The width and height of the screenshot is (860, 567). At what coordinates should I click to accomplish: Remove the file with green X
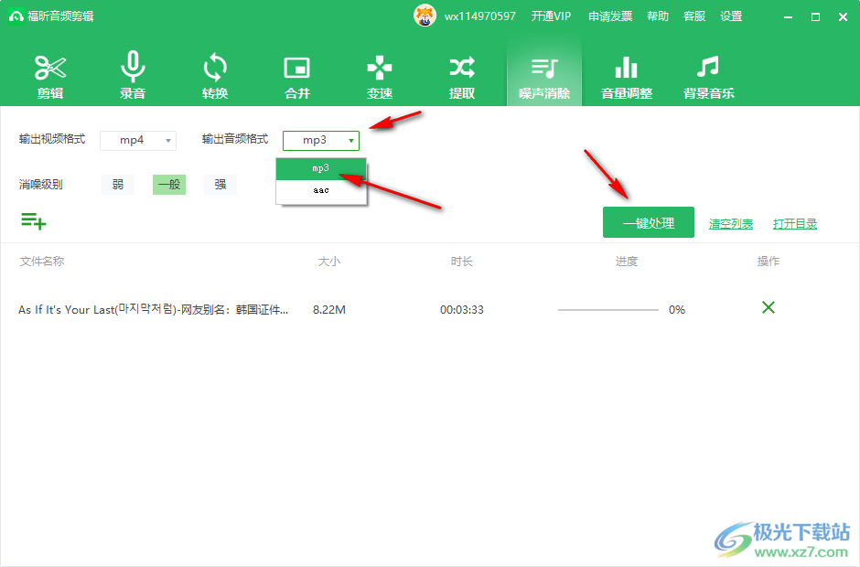[769, 308]
